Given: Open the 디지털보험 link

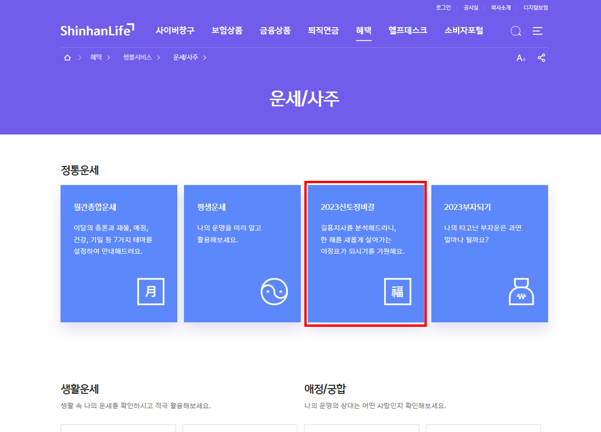Looking at the screenshot, I should pos(536,8).
